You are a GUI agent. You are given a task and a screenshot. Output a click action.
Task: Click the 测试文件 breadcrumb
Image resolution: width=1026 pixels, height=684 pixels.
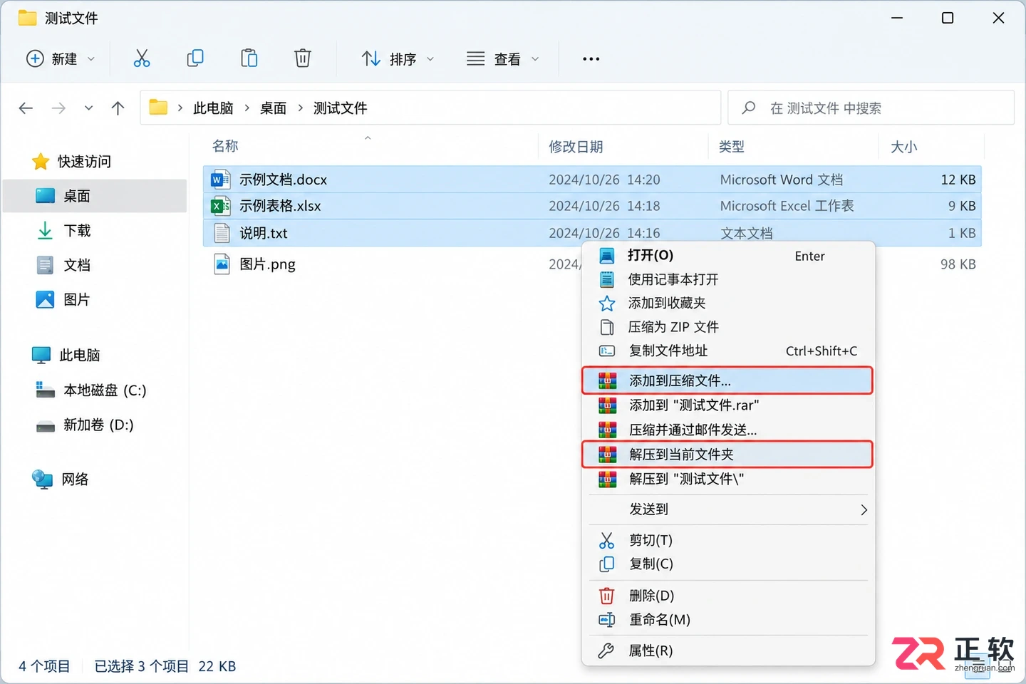[341, 108]
